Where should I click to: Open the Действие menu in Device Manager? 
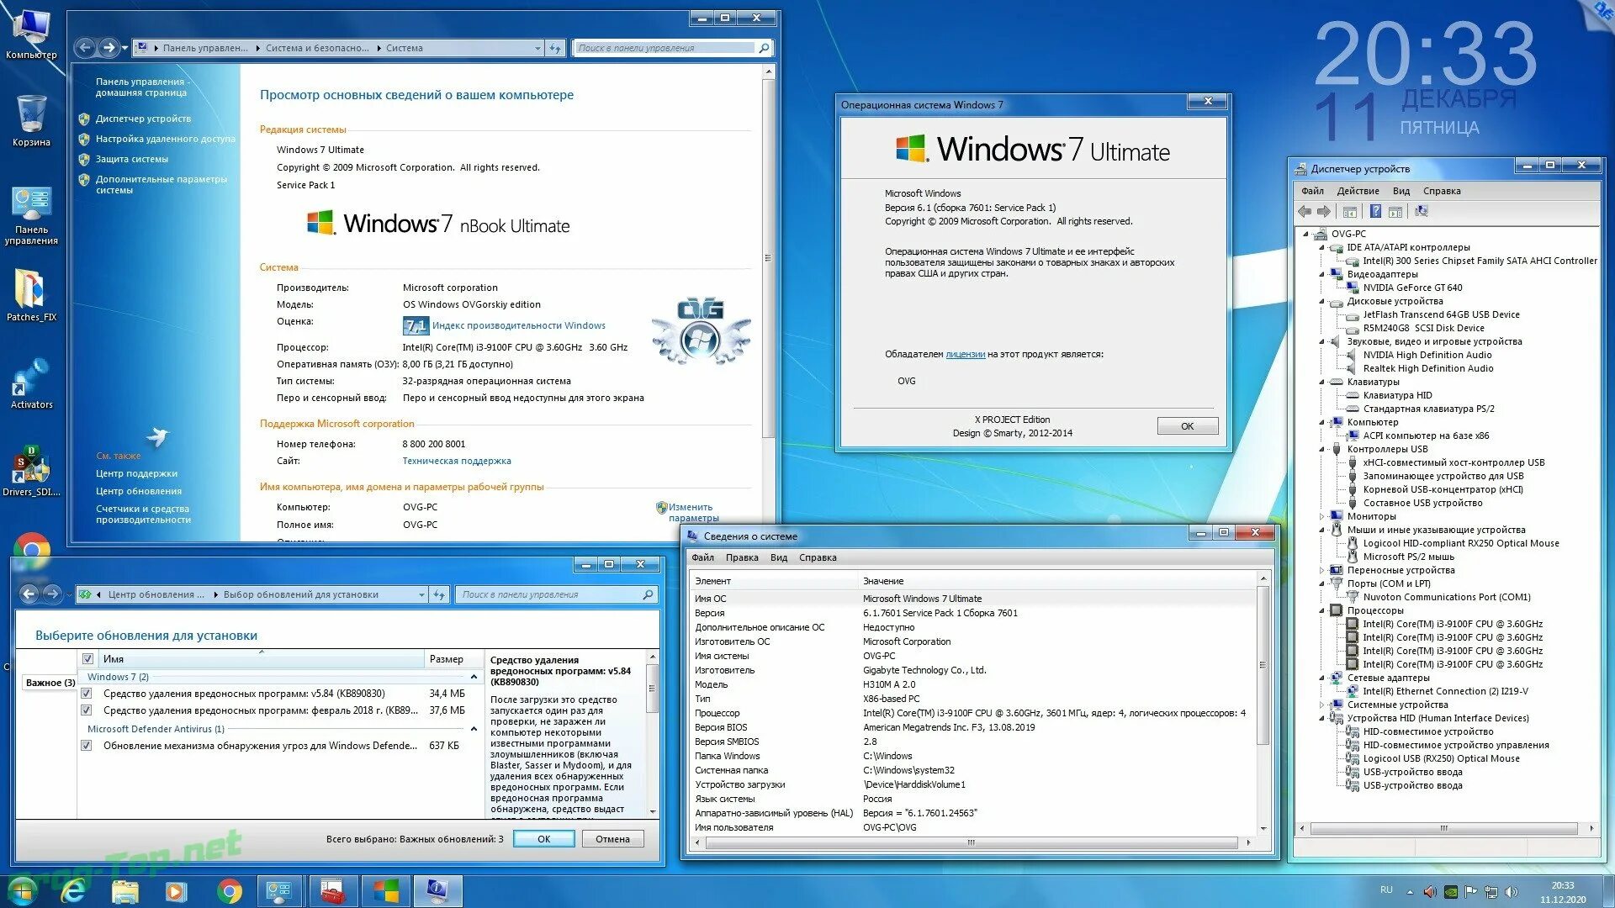(x=1358, y=191)
